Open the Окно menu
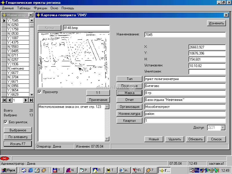Screen dimensions: 232x174 coord(54,8)
